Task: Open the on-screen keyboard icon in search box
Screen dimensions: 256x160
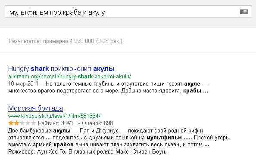Action: (x=244, y=12)
